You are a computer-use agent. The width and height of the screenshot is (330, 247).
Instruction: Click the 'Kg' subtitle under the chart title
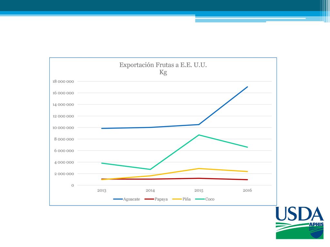tap(163, 72)
